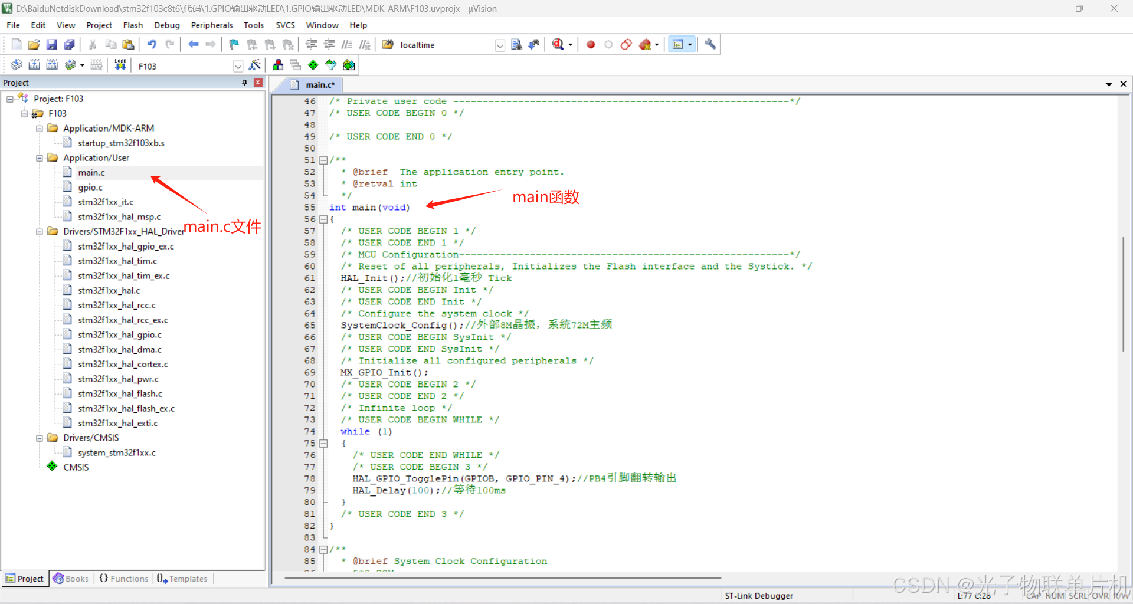Undo the last edit
This screenshot has height=604, width=1133.
(x=152, y=44)
